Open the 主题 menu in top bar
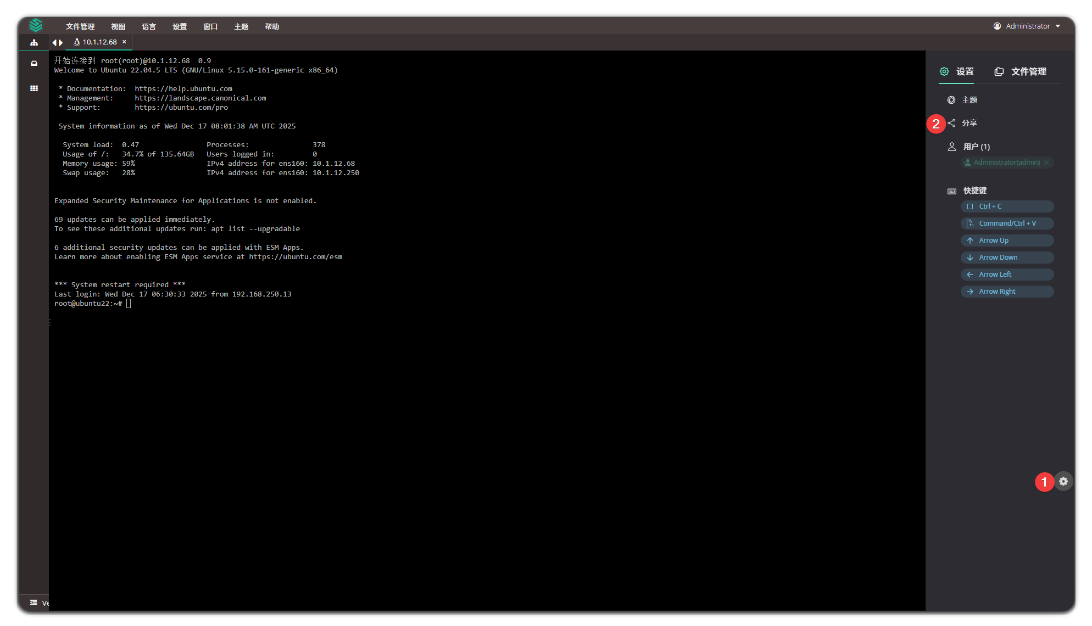The height and width of the screenshot is (626, 1092). click(x=241, y=26)
